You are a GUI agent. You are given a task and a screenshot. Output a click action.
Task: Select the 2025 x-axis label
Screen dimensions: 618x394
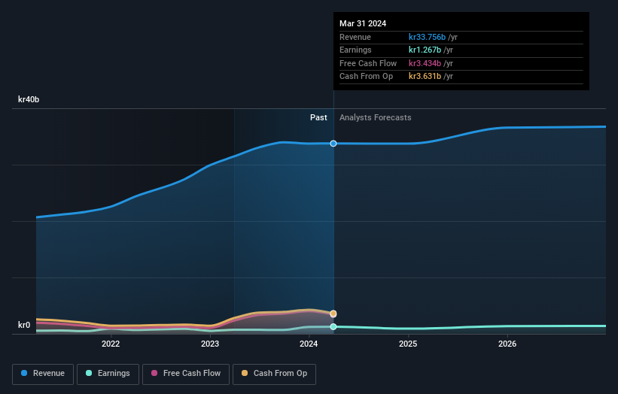coord(408,344)
